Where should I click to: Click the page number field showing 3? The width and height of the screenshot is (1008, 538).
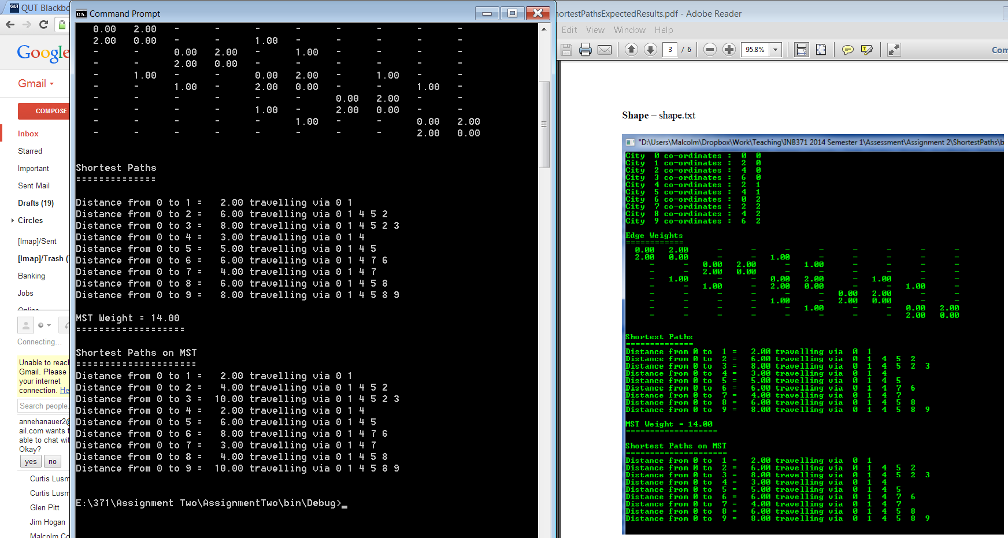click(670, 50)
